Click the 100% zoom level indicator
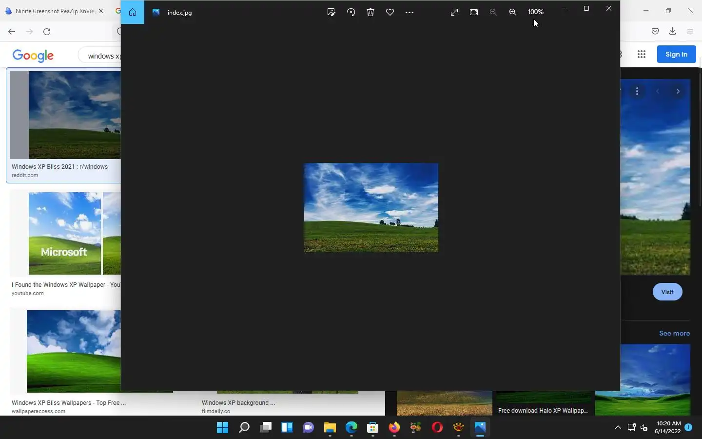Viewport: 702px width, 439px height. click(x=535, y=12)
